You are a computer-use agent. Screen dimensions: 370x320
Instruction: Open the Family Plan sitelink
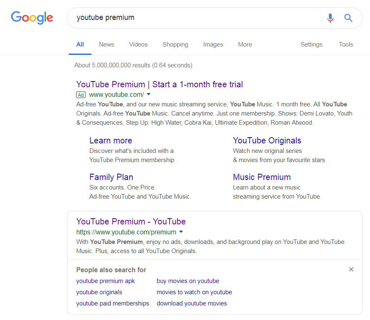[x=111, y=177]
